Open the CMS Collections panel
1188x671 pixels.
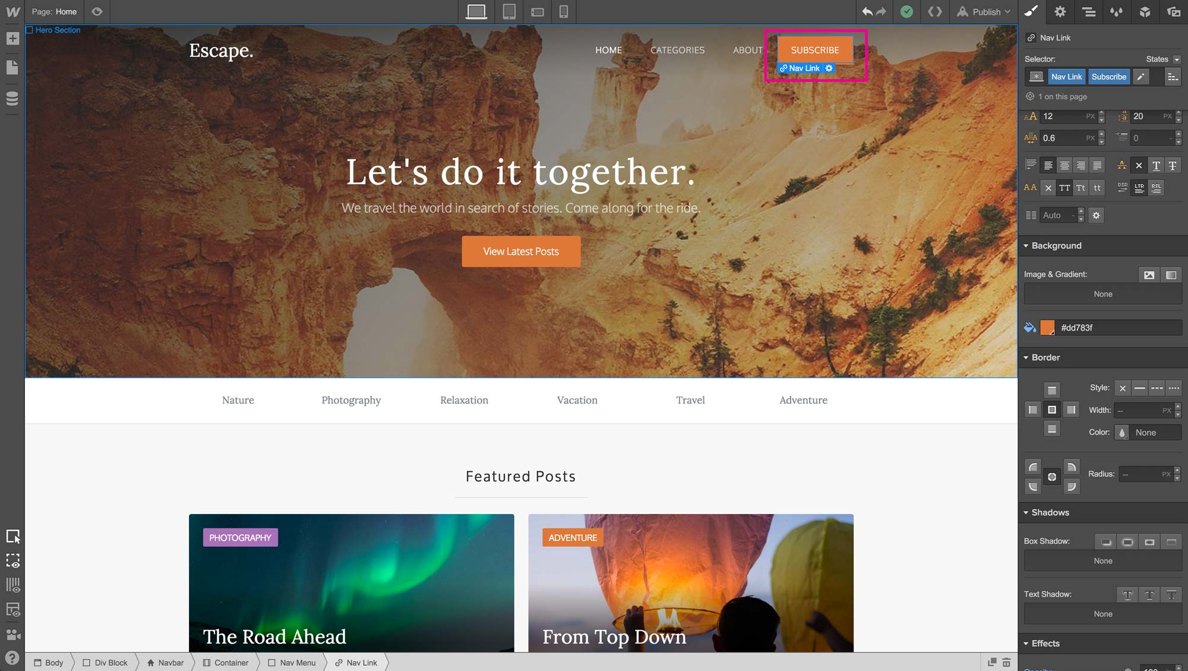[x=12, y=98]
